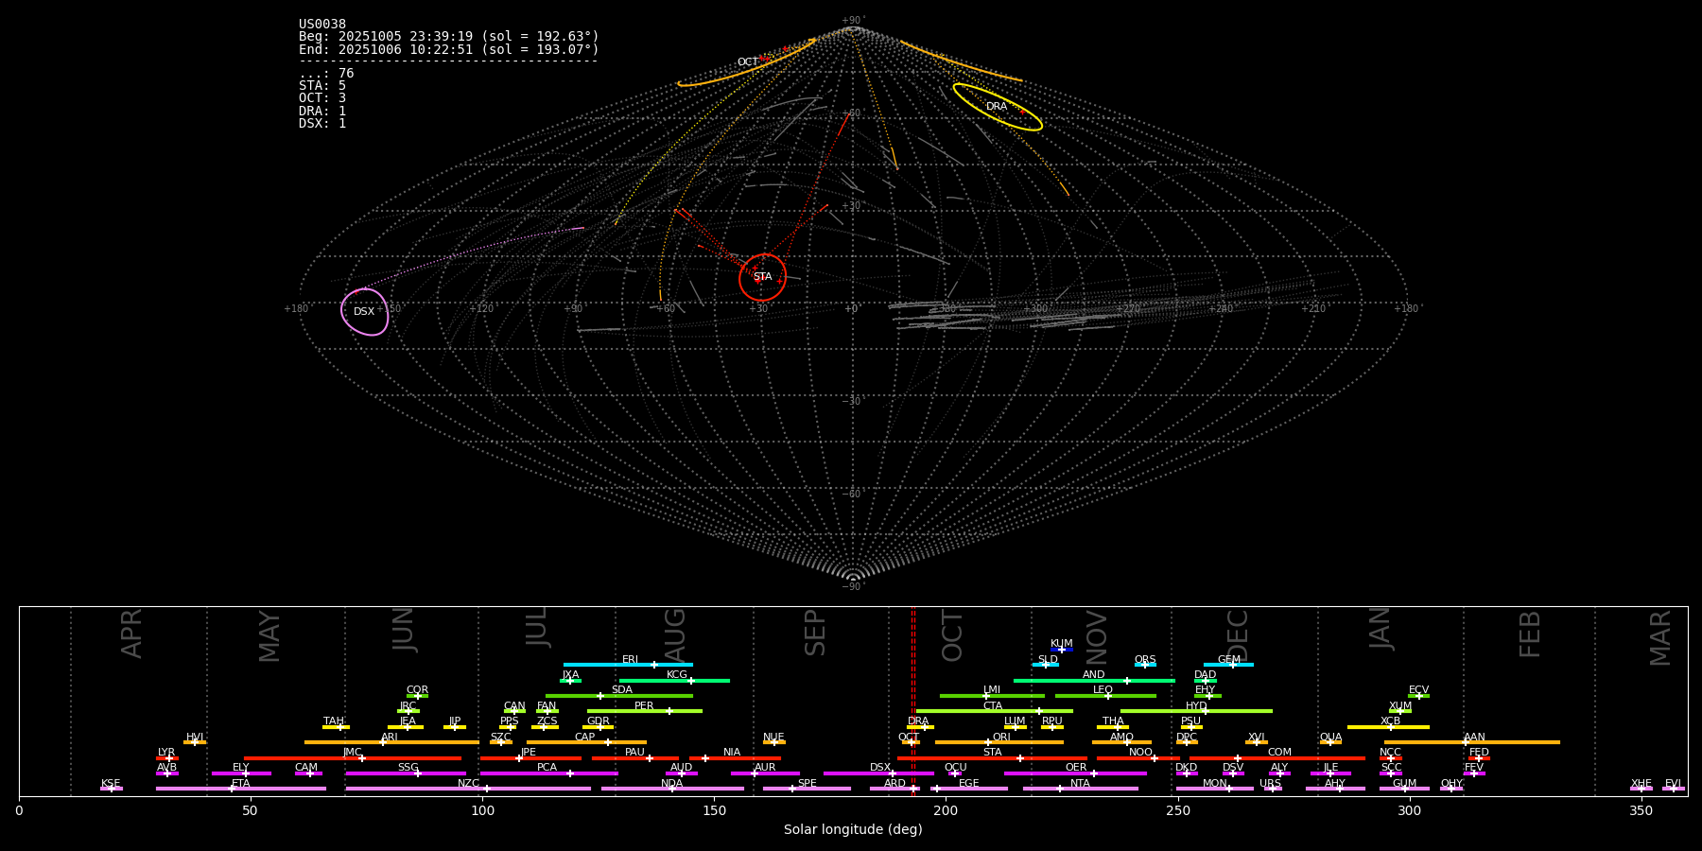
Task: Click the 'DSX: 1' count in header
Action: (322, 124)
